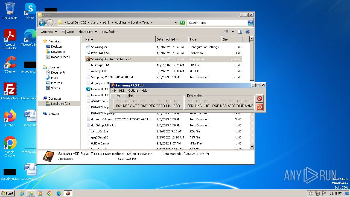Refresh the Temp folder view
This screenshot has width=350, height=197.
pos(182,23)
